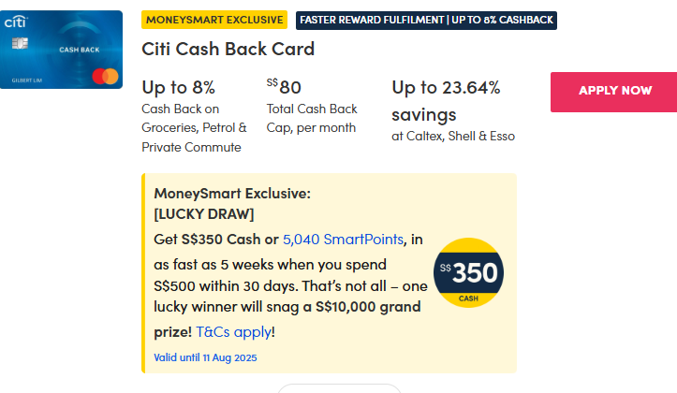Screen dimensions: 677x393
Task: Click the APPLY NOW button
Action: [x=613, y=91]
